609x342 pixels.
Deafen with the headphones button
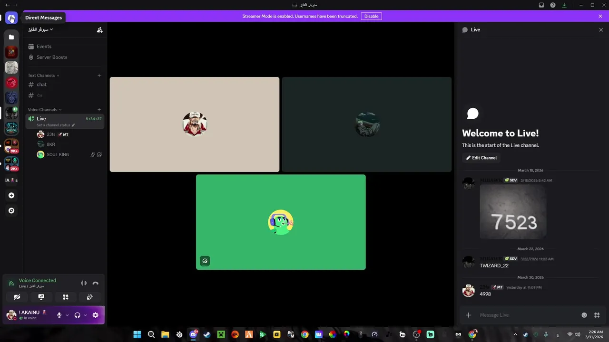tap(78, 315)
